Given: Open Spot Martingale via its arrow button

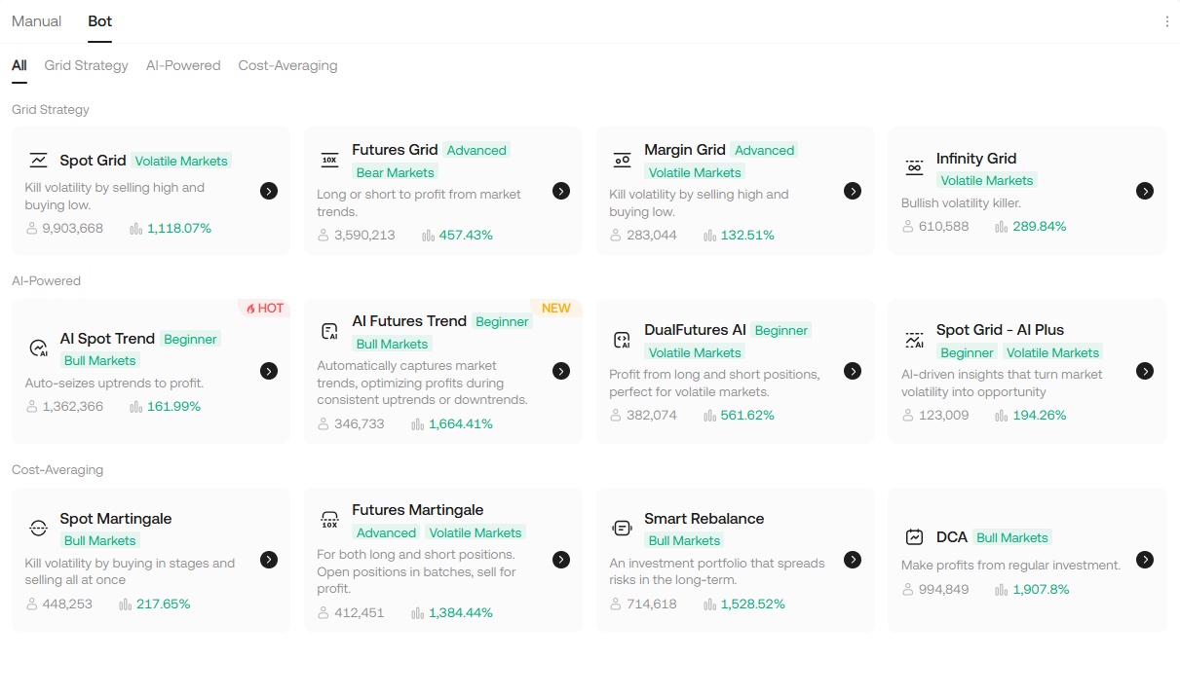Looking at the screenshot, I should click(x=269, y=560).
